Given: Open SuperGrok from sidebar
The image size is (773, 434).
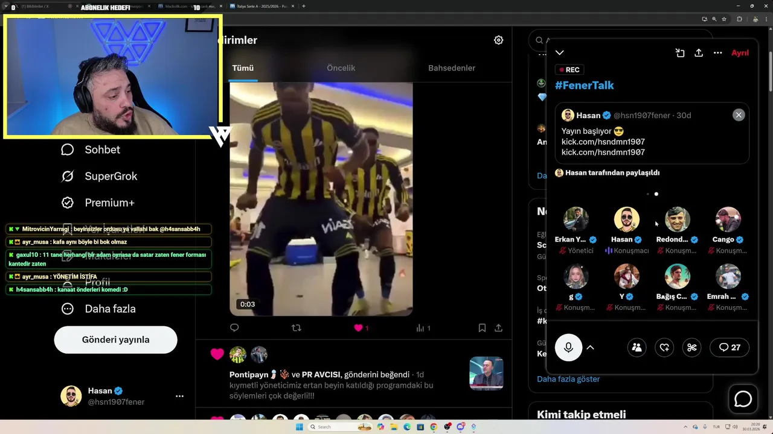Looking at the screenshot, I should point(99,176).
